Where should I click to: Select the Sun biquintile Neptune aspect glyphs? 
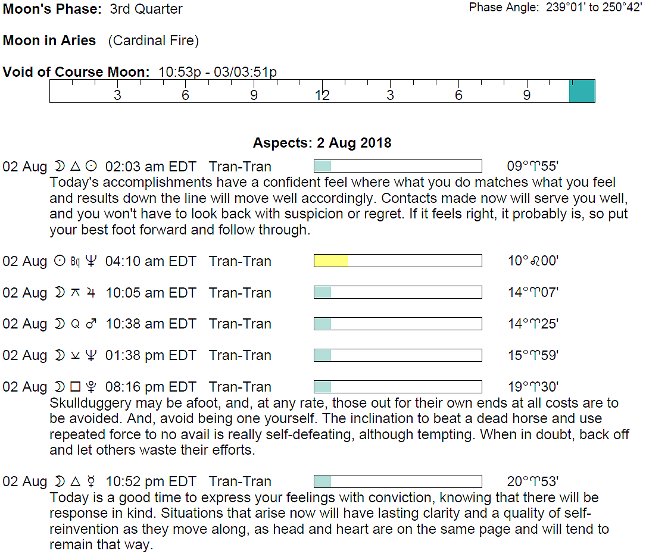point(74,261)
